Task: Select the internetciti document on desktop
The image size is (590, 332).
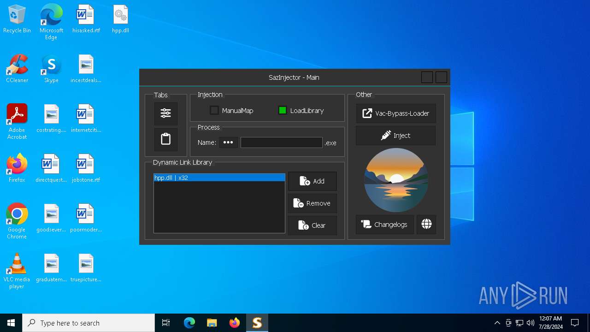Action: tap(86, 119)
